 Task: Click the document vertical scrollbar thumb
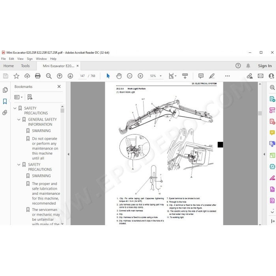point(260,113)
